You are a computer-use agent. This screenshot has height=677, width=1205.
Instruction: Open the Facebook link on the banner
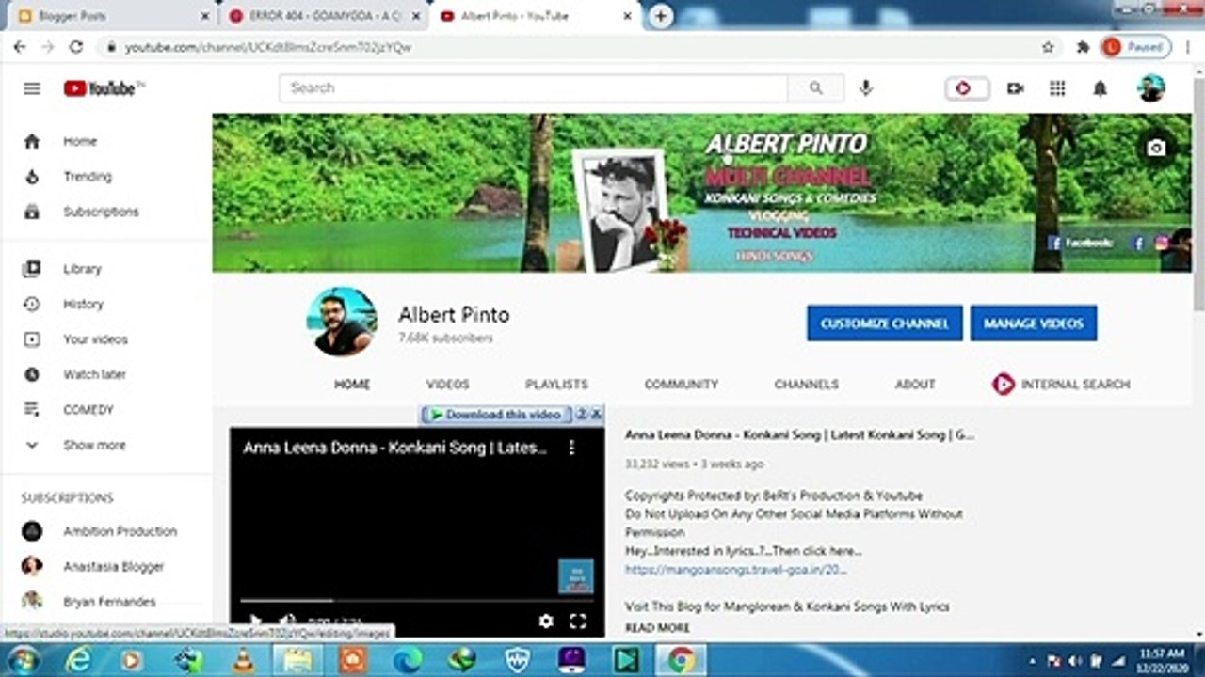1080,243
